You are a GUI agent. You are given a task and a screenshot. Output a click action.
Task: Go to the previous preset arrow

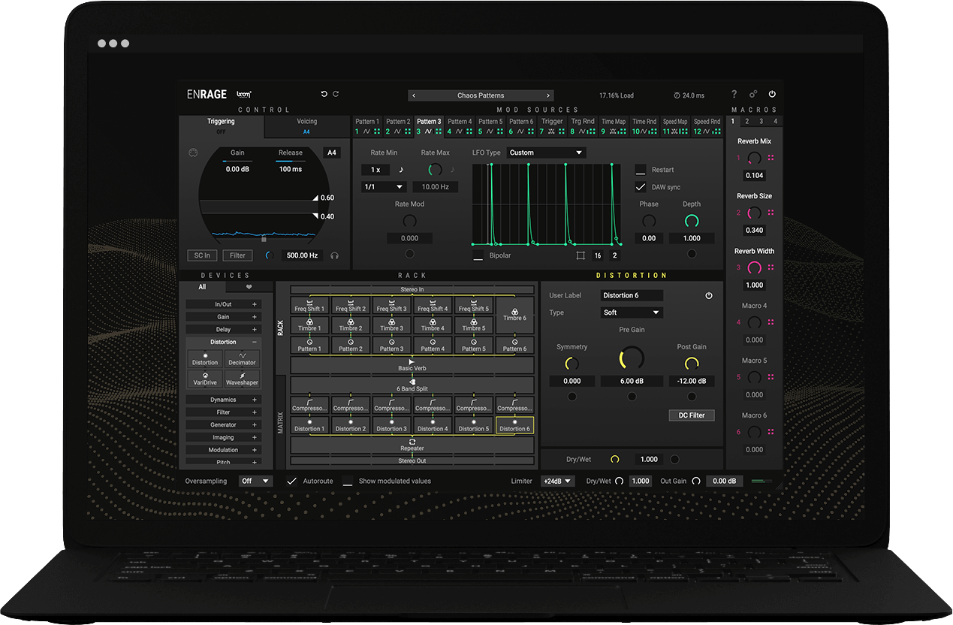[414, 95]
